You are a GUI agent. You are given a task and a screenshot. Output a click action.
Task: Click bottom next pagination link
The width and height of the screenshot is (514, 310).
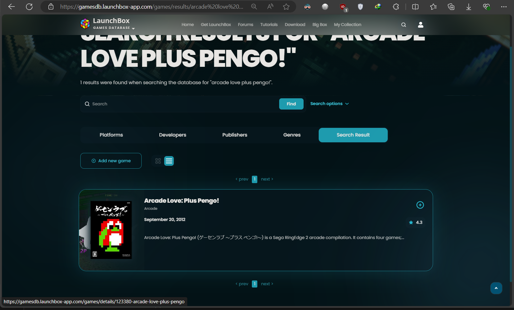[x=267, y=284]
